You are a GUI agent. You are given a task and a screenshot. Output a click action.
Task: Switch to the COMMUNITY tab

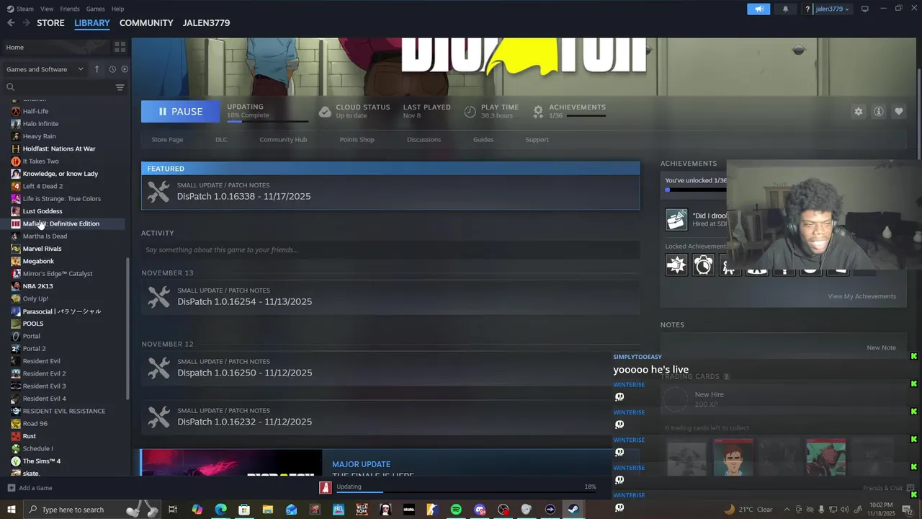click(x=146, y=23)
